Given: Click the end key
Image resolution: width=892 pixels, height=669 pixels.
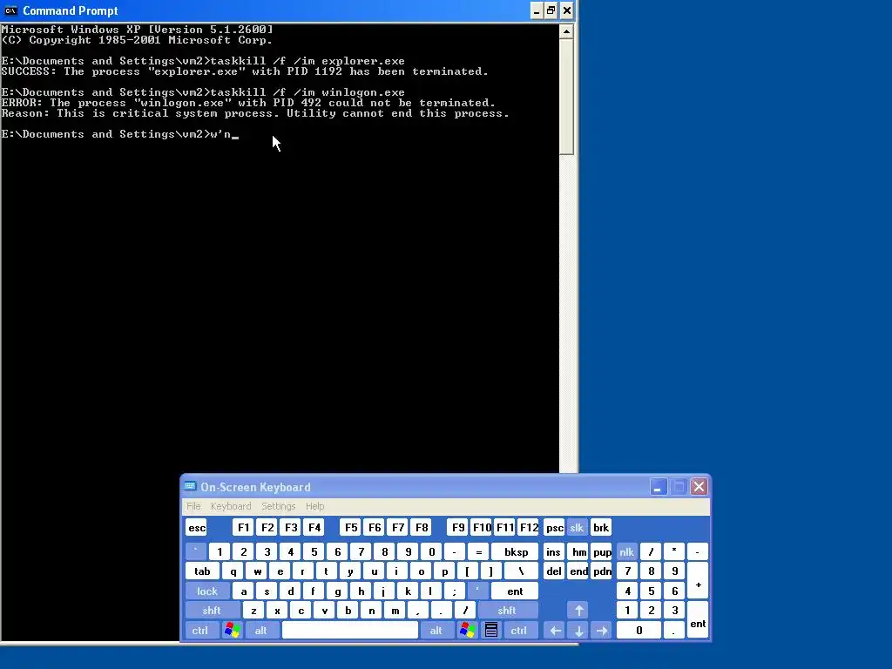Looking at the screenshot, I should [x=578, y=571].
